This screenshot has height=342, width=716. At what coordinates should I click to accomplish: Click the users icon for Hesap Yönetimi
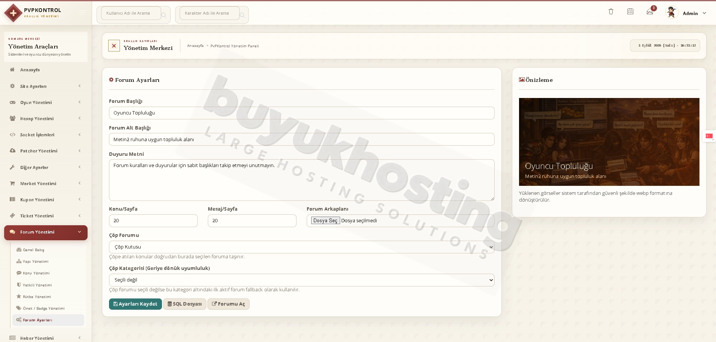(12, 118)
